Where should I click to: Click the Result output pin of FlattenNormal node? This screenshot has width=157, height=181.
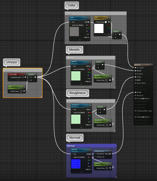[110, 154]
